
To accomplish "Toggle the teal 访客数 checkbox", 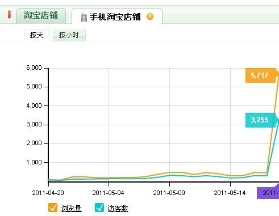I will pyautogui.click(x=99, y=207).
